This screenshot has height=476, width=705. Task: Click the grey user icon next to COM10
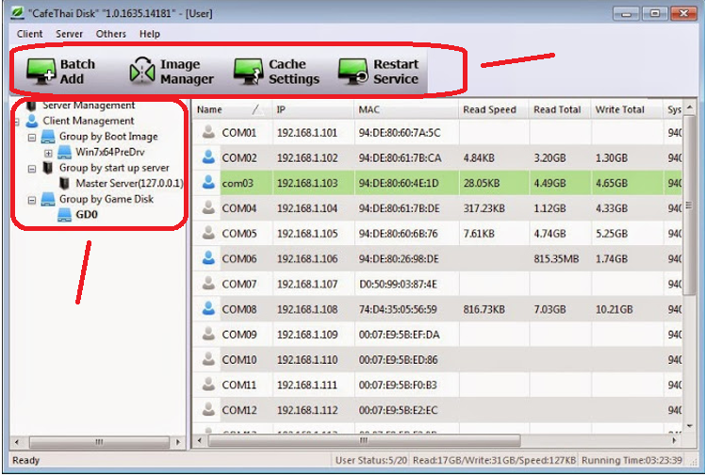coord(208,359)
